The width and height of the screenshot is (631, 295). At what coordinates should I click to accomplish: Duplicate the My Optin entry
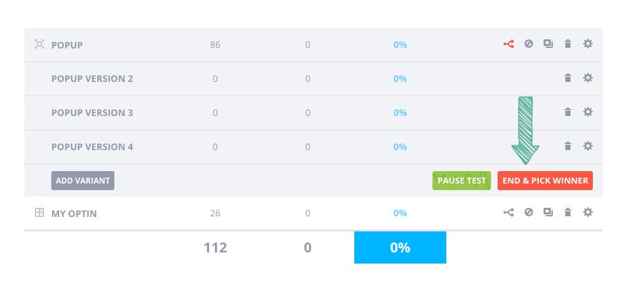(548, 213)
